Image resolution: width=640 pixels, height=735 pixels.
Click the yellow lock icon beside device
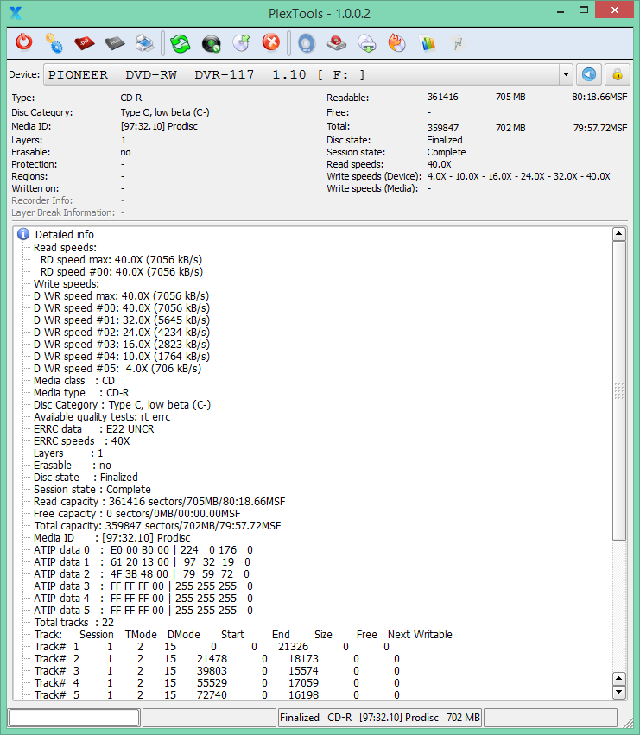pos(617,74)
